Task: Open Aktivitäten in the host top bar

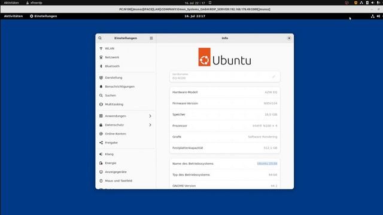Action: click(x=11, y=2)
